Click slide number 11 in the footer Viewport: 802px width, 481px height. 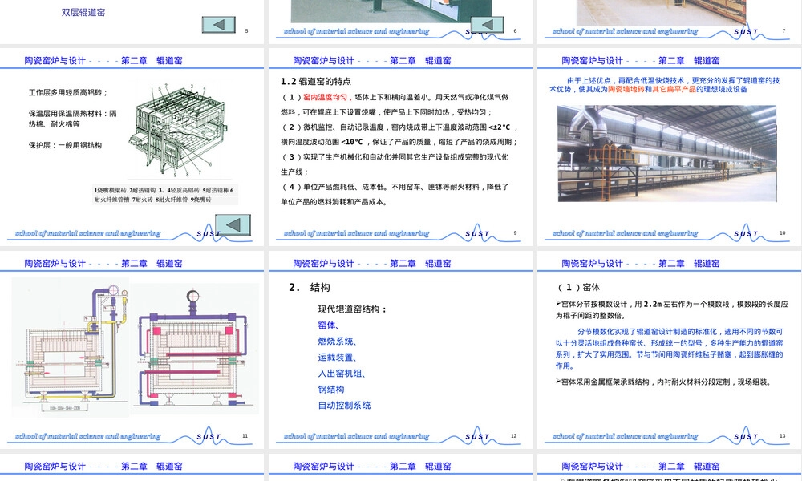point(245,435)
